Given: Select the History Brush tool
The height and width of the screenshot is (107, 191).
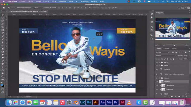Looking at the screenshot, I should click(x=3, y=45).
